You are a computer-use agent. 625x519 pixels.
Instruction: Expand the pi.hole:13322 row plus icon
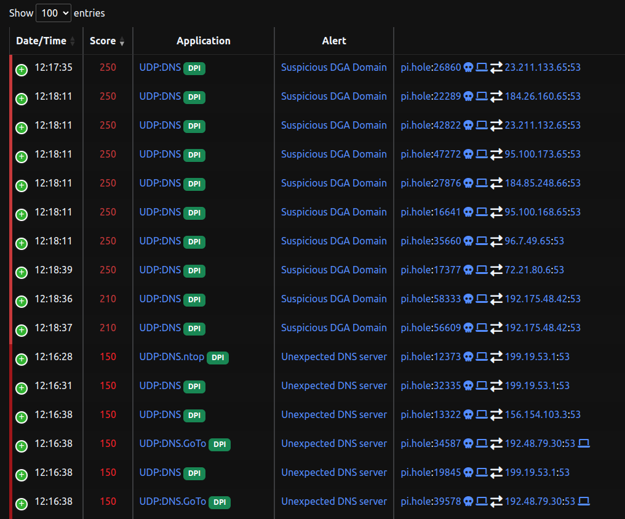pyautogui.click(x=22, y=417)
